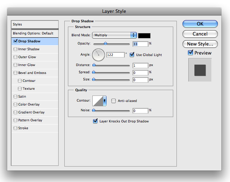Select Blending Options: Default item
230x182 pixels.
pyautogui.click(x=35, y=33)
